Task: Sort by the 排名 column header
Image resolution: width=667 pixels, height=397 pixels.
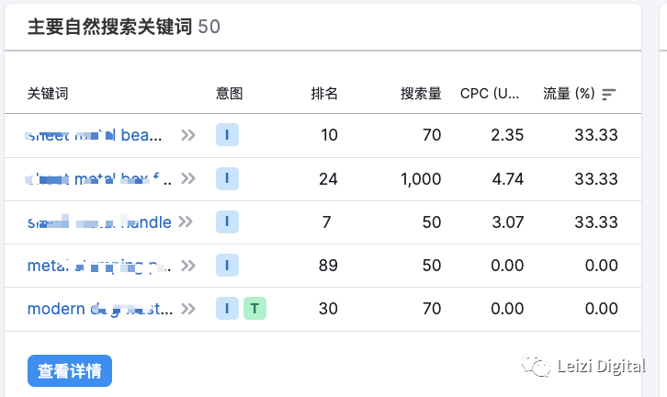Action: click(x=324, y=94)
